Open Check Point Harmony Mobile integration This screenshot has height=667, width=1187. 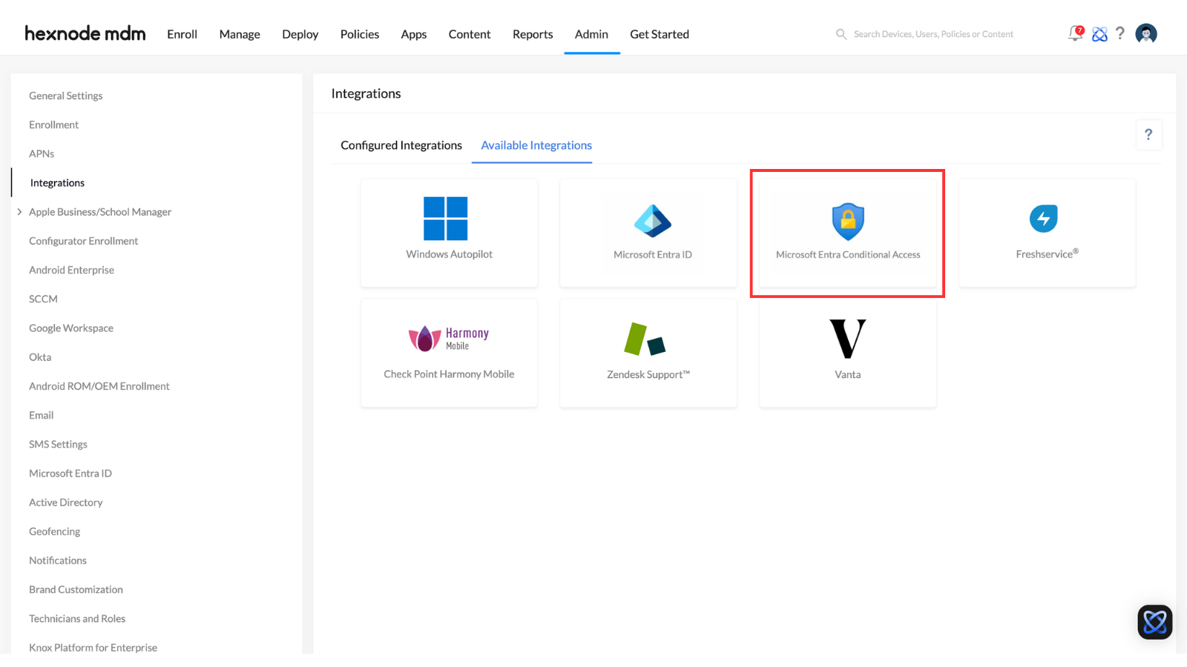pos(448,352)
